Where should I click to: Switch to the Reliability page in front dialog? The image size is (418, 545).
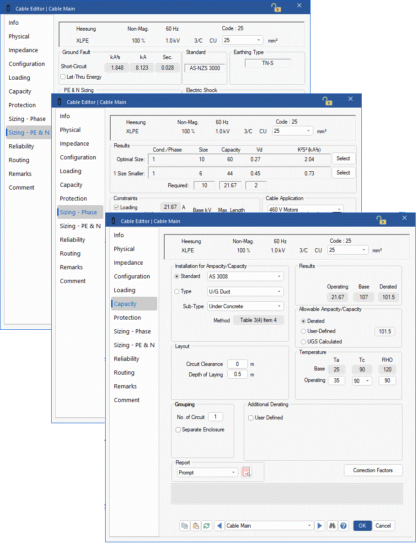[x=126, y=359]
